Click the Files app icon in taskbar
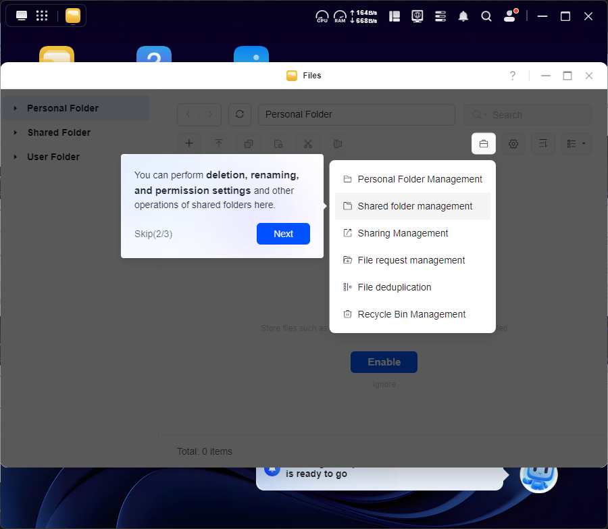This screenshot has width=608, height=529. click(x=73, y=16)
